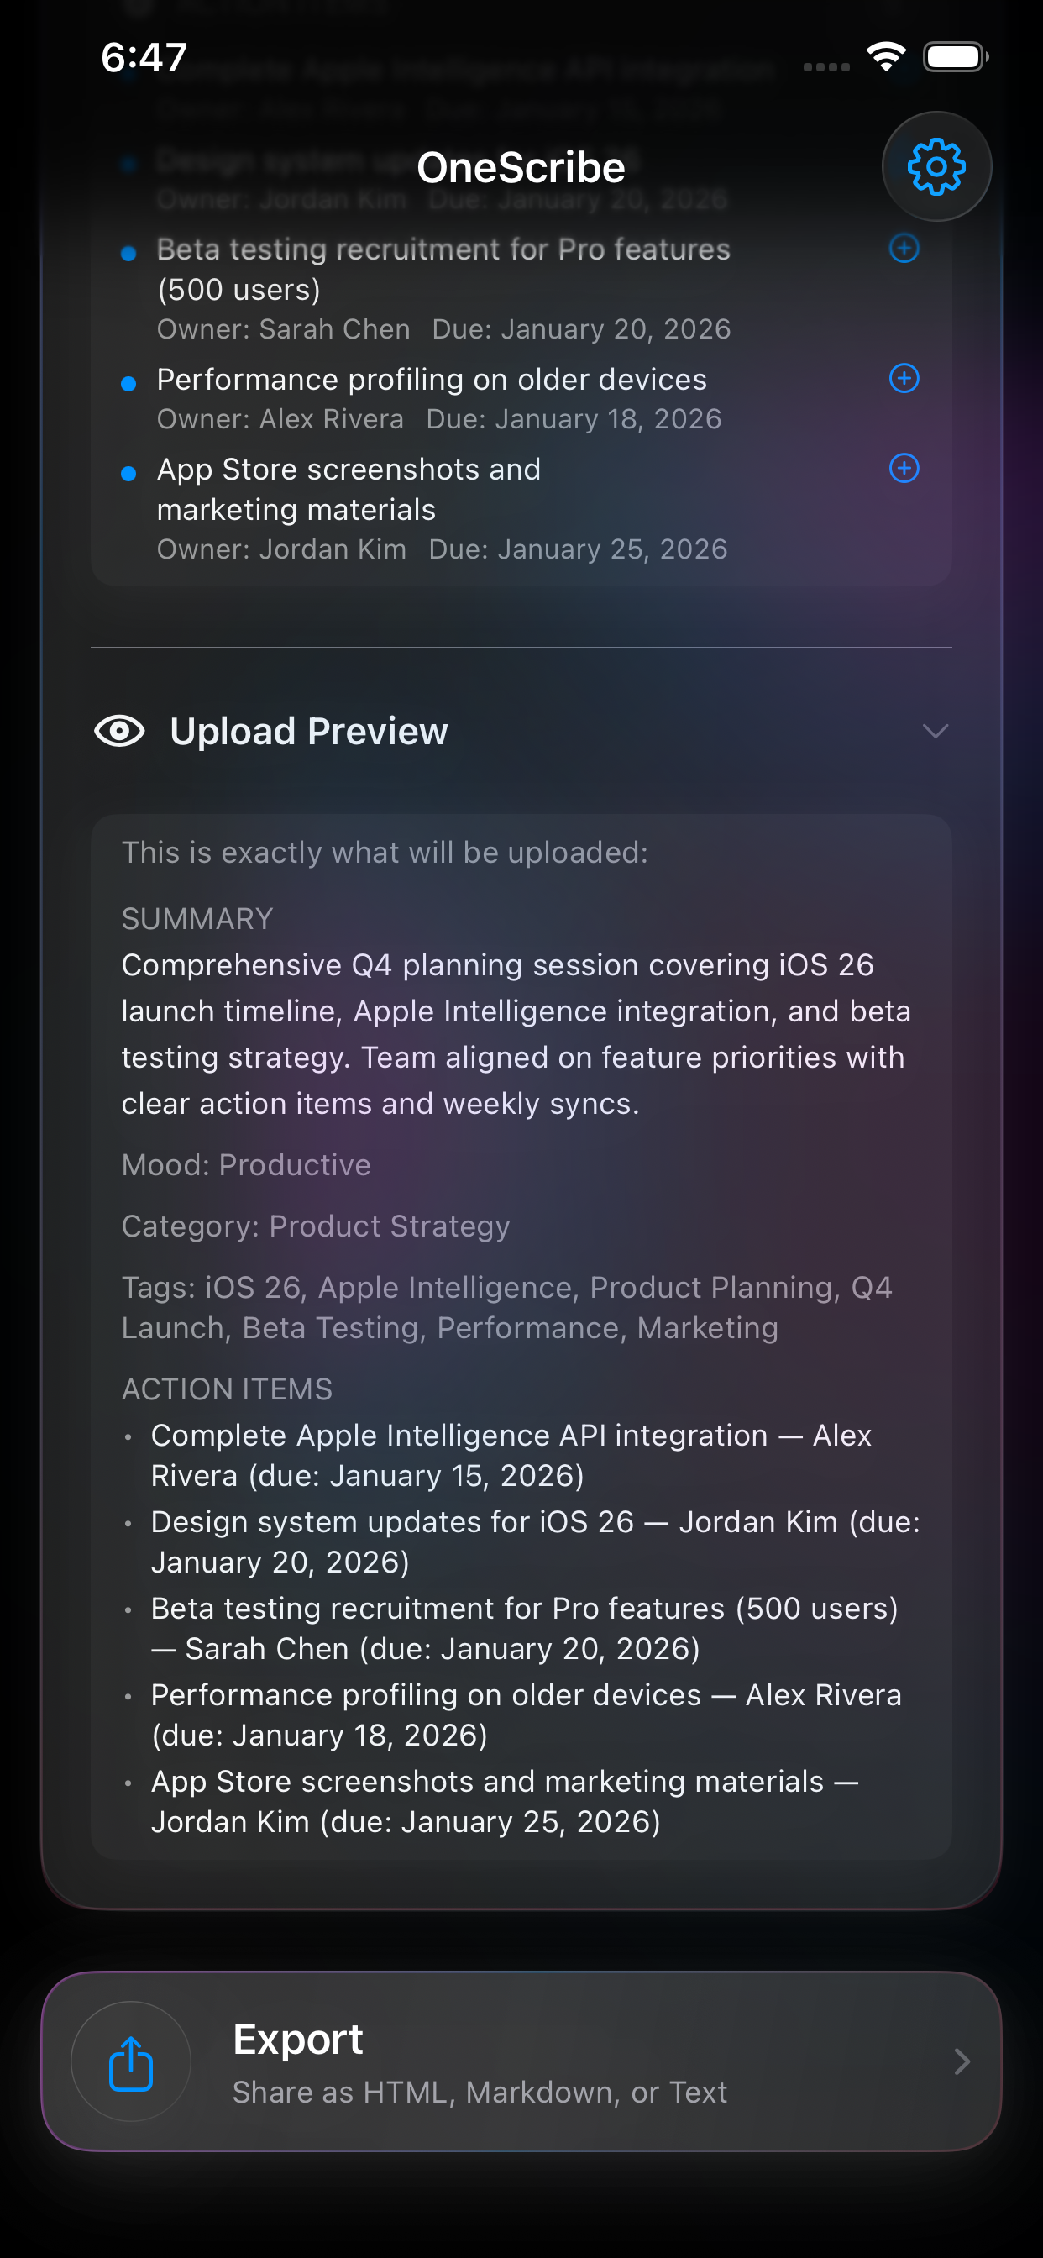Select the Apple Intelligence API integration action item
1043x2258 pixels.
tap(511, 1455)
